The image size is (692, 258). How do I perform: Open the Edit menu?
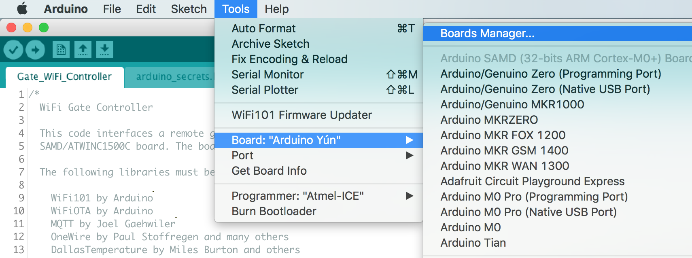pos(146,9)
